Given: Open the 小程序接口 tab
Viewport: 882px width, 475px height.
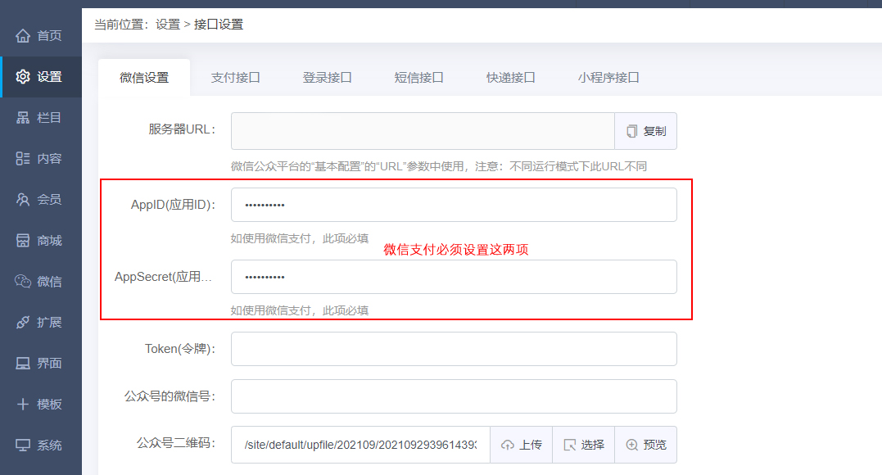Looking at the screenshot, I should click(608, 78).
